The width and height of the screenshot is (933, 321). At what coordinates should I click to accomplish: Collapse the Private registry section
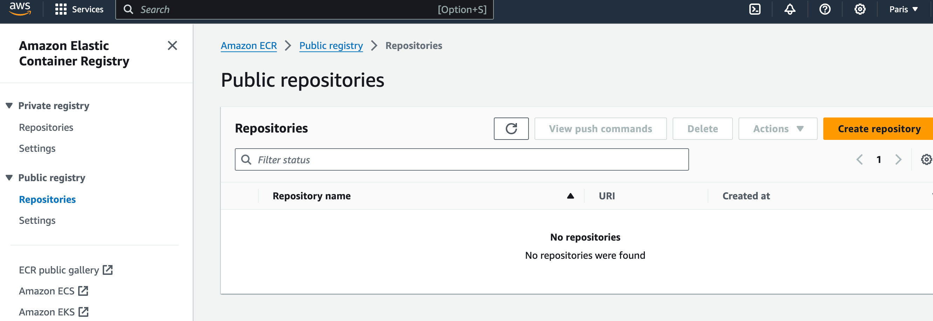[x=9, y=106]
